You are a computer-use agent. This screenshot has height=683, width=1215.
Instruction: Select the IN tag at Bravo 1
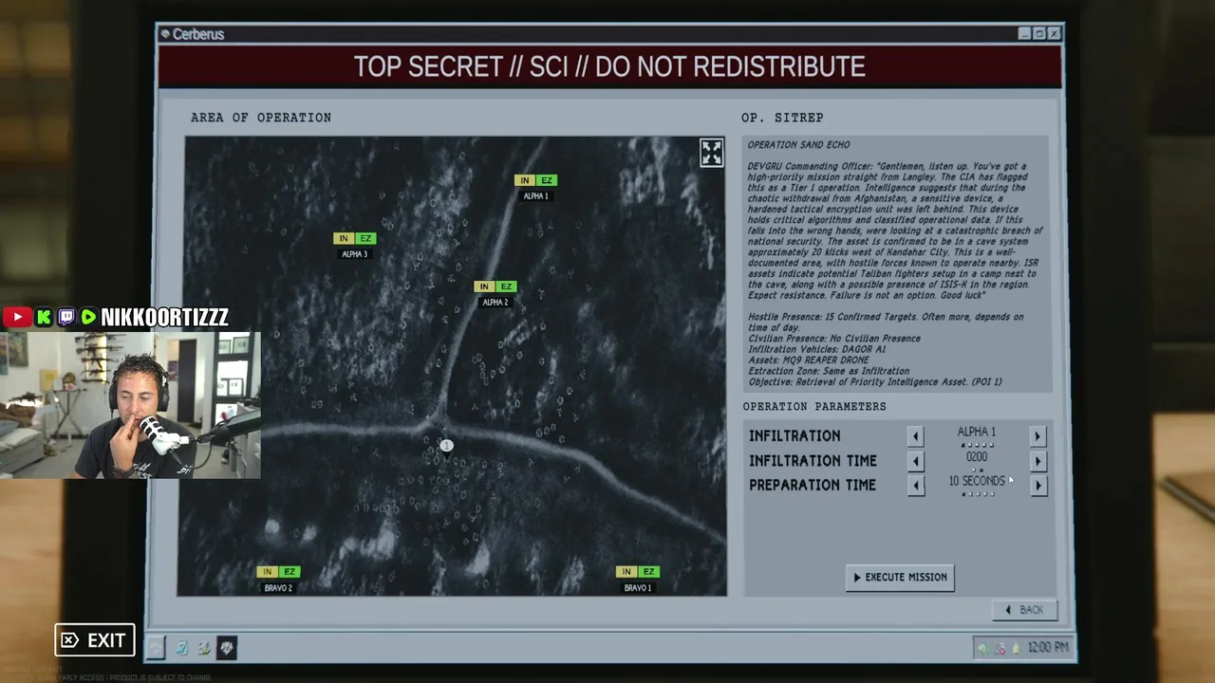coord(626,572)
